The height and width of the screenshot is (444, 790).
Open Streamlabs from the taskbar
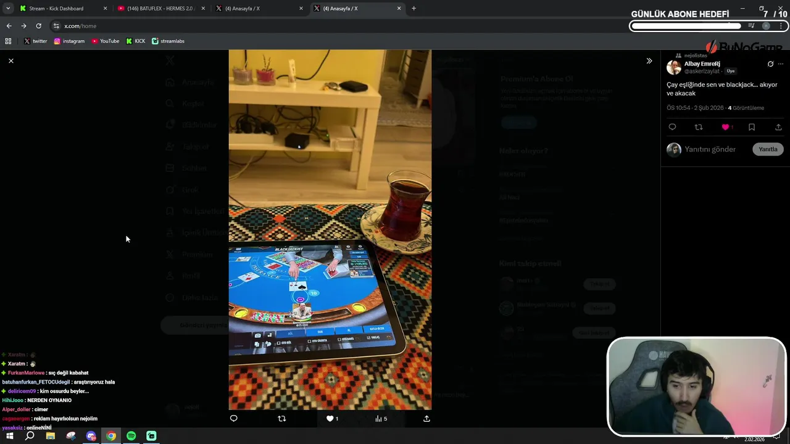click(152, 436)
